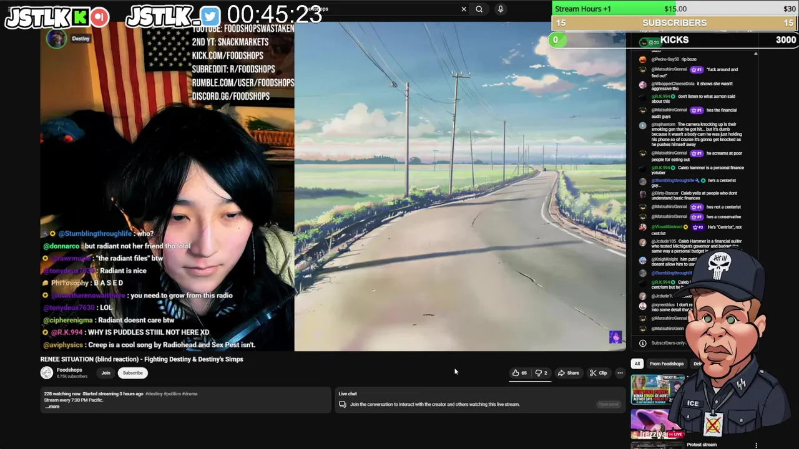Select the All filter chip
Screen dimensions: 799x449
(637, 364)
